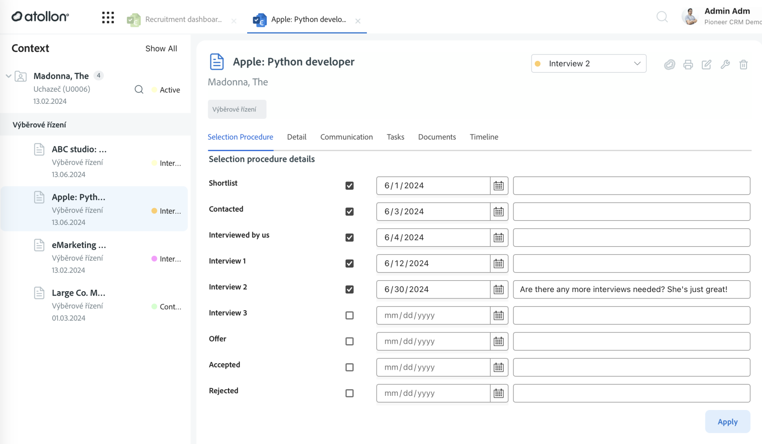762x444 pixels.
Task: Click the Large Co. M... document icon
Action: (x=39, y=293)
